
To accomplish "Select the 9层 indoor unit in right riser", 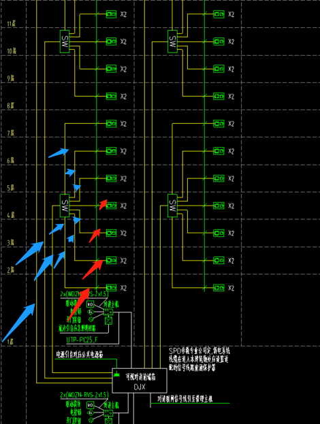I will [219, 69].
